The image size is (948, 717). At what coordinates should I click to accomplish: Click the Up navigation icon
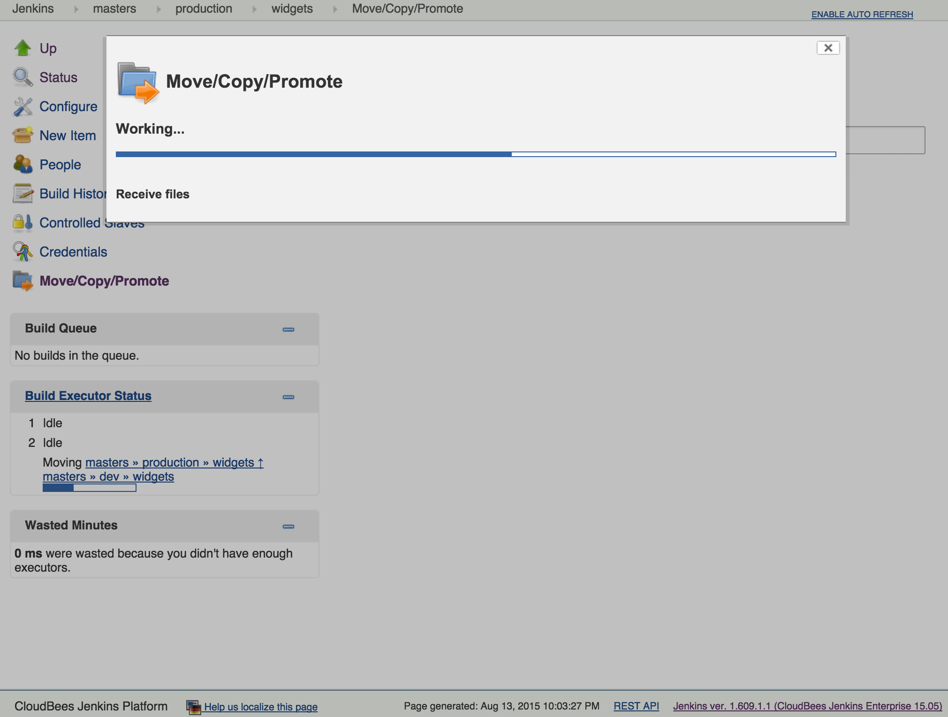[22, 47]
